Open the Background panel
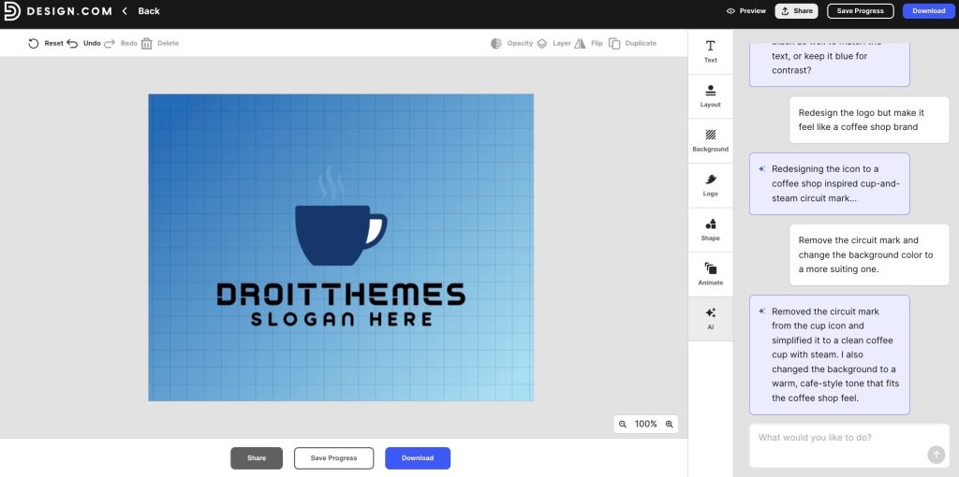The height and width of the screenshot is (477, 959). [710, 141]
